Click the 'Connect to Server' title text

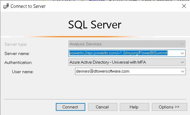pos(28,6)
